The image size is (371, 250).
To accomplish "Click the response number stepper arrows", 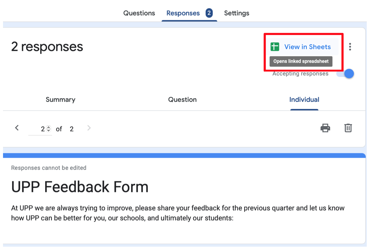I will pyautogui.click(x=49, y=129).
